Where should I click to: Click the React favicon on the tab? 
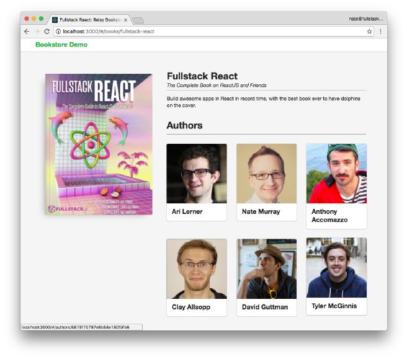[x=55, y=20]
